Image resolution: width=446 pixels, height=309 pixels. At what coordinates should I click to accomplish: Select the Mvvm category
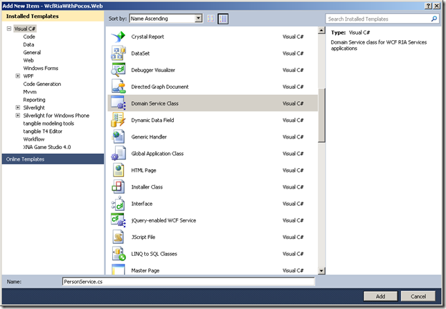30,92
